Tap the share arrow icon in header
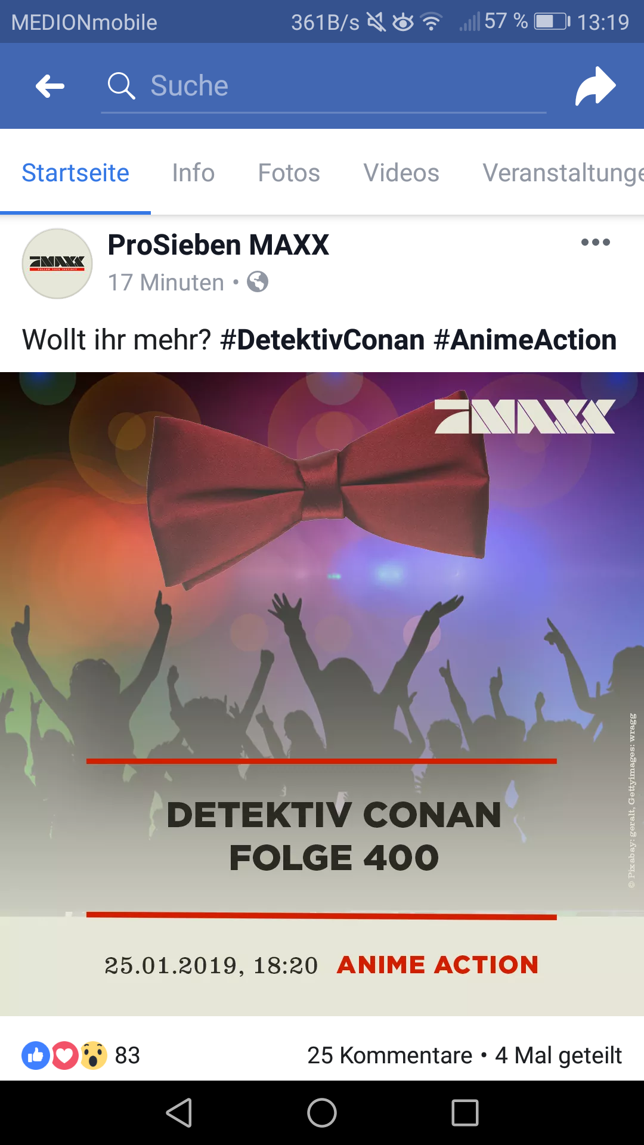644x1145 pixels. click(x=595, y=86)
